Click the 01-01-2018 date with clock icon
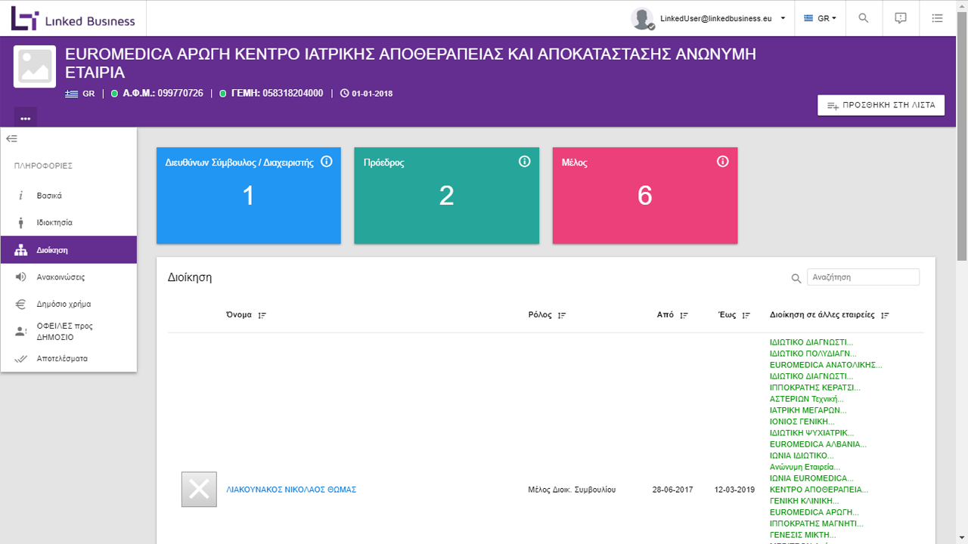This screenshot has width=968, height=544. [367, 94]
